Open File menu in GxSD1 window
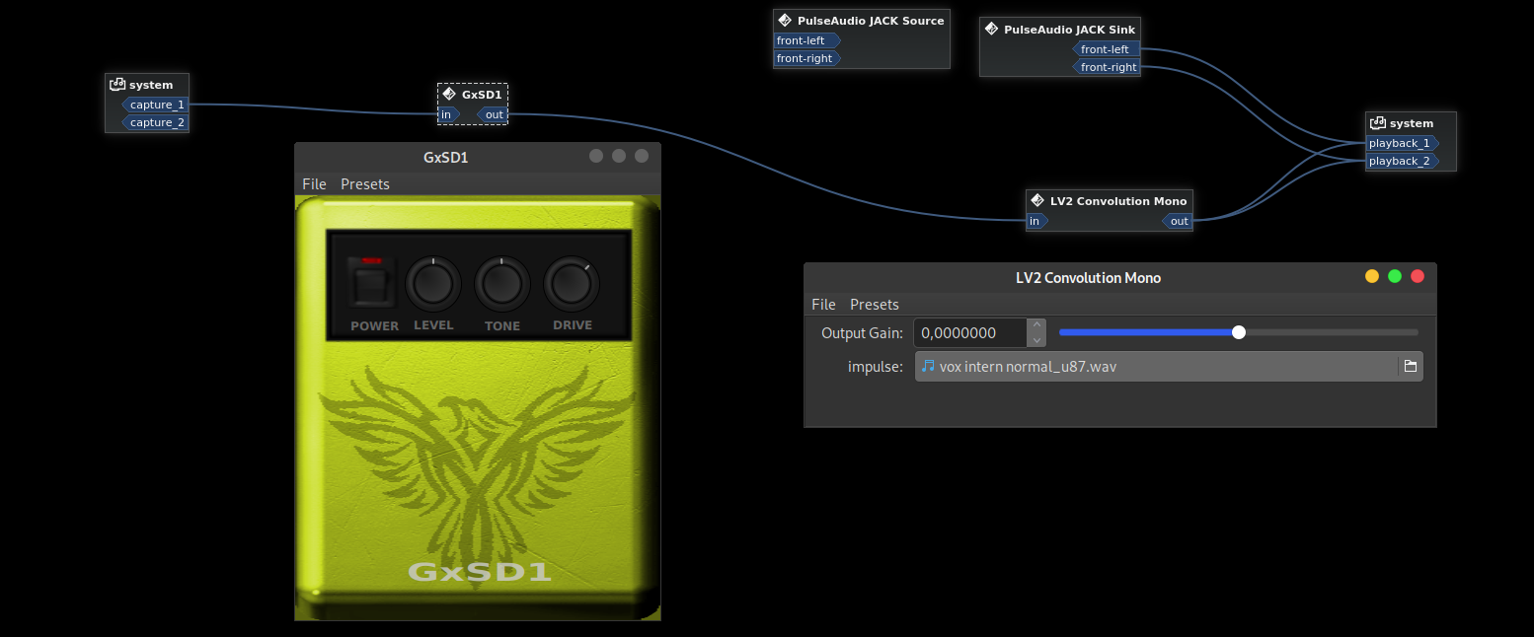 point(314,184)
